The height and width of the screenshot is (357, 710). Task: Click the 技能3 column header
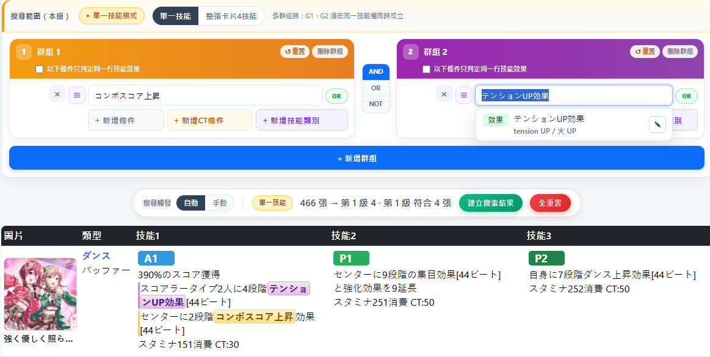[539, 236]
